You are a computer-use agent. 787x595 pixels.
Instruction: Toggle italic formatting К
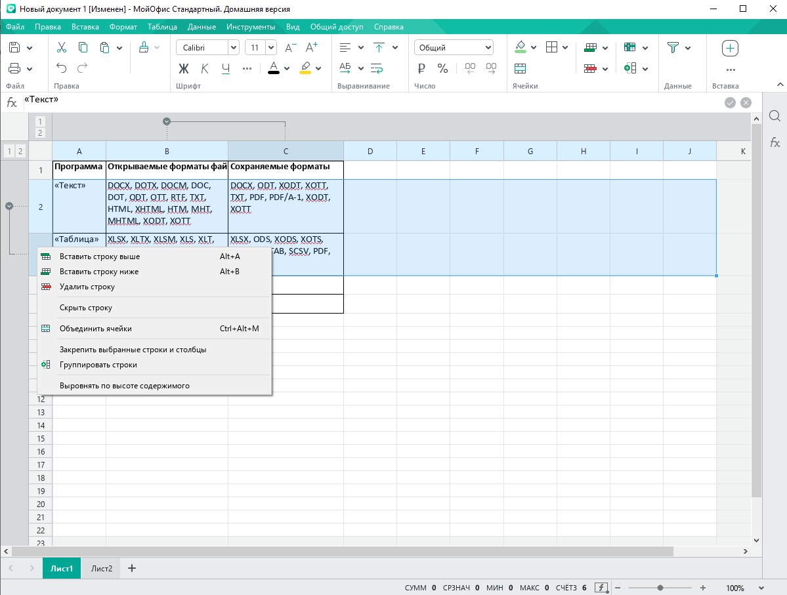[x=205, y=69]
